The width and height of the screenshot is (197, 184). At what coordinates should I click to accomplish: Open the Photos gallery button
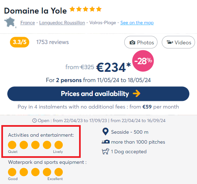click(141, 42)
